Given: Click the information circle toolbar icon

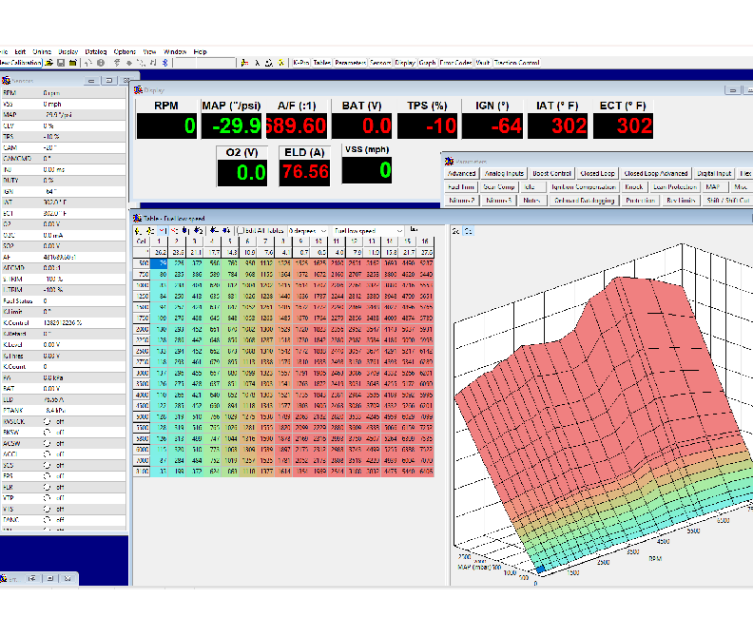Looking at the screenshot, I should coord(101,63).
